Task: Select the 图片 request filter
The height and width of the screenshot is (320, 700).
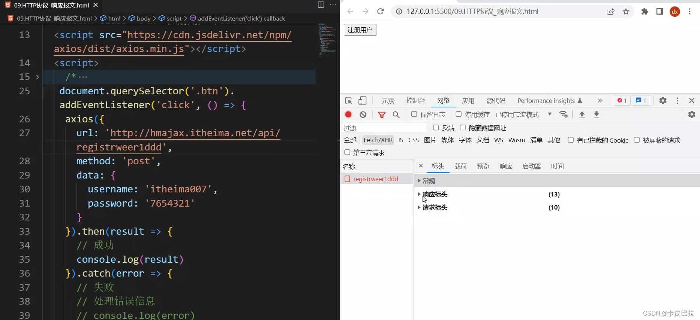Action: [430, 140]
